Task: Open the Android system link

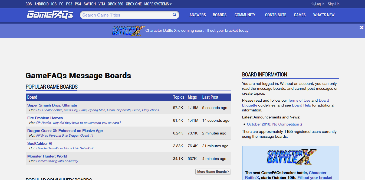Action: point(42,4)
